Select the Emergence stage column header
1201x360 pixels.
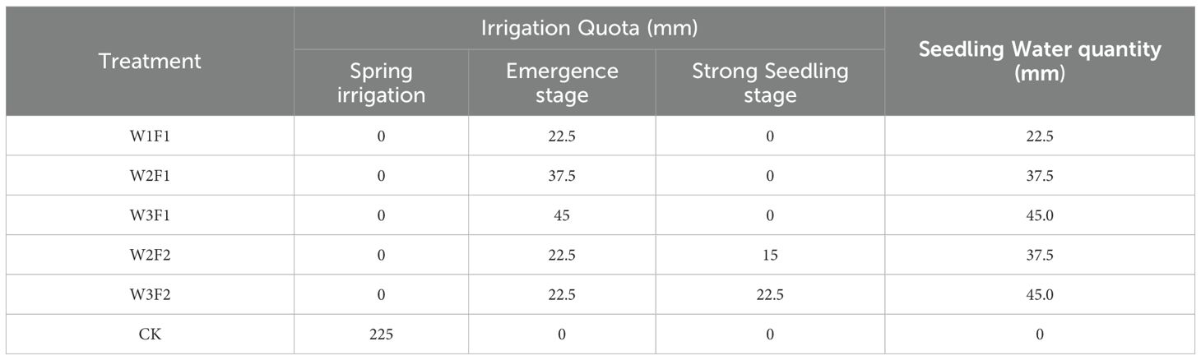click(x=562, y=82)
